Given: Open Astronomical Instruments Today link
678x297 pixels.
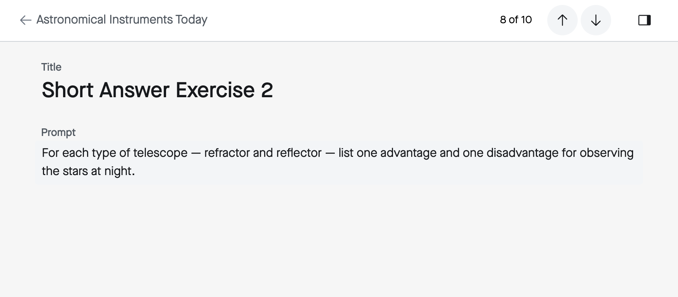Looking at the screenshot, I should click(122, 19).
